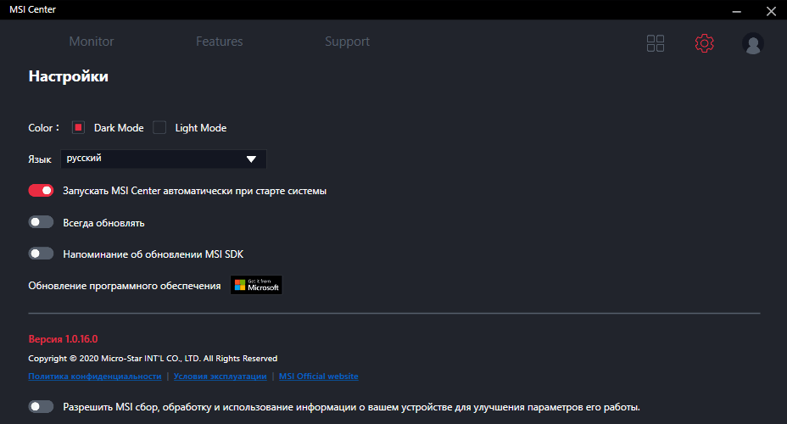Open the 'Условия эксплуатации' link
The height and width of the screenshot is (424, 787).
pos(220,377)
